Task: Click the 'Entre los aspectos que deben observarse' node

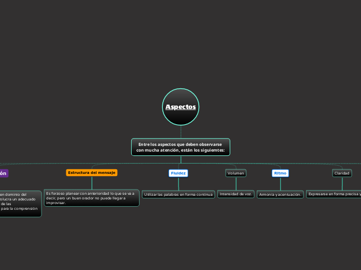Action: 180,147
